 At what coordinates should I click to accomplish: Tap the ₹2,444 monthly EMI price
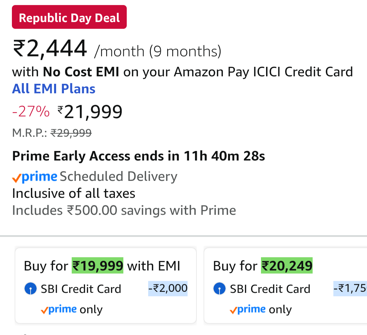coord(50,49)
